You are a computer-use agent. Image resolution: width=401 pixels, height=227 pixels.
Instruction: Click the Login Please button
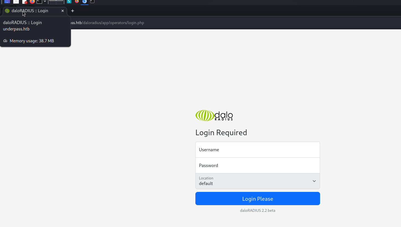pos(257,199)
